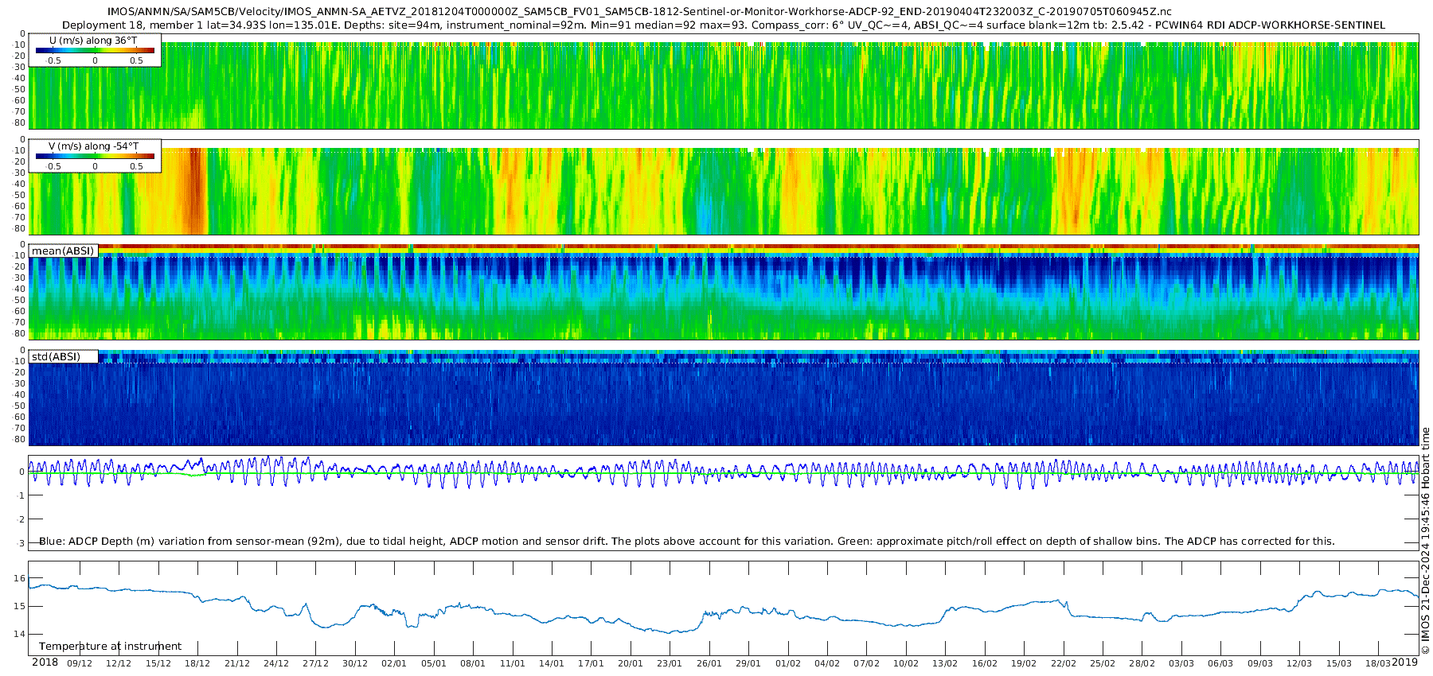Click the U velocity colorbar along 36°T
Image resolution: width=1433 pixels, height=676 pixels.
point(95,50)
